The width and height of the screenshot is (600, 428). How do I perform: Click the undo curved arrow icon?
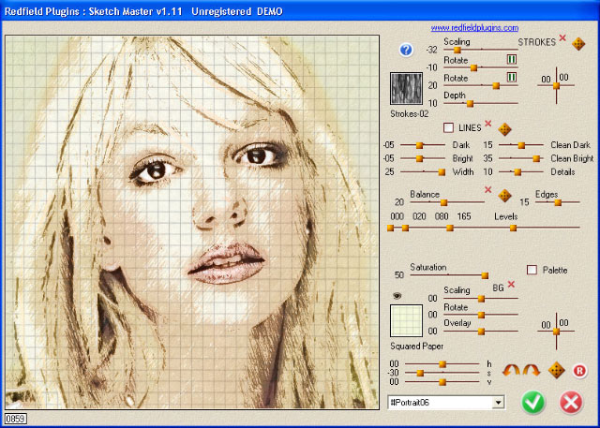point(511,370)
